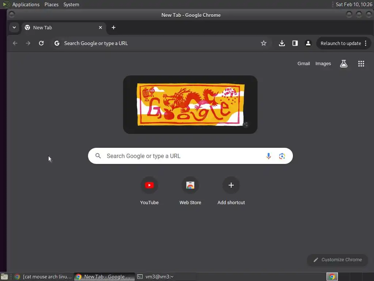Expand the tab search dropdown chevron
The height and width of the screenshot is (281, 374).
pyautogui.click(x=14, y=27)
